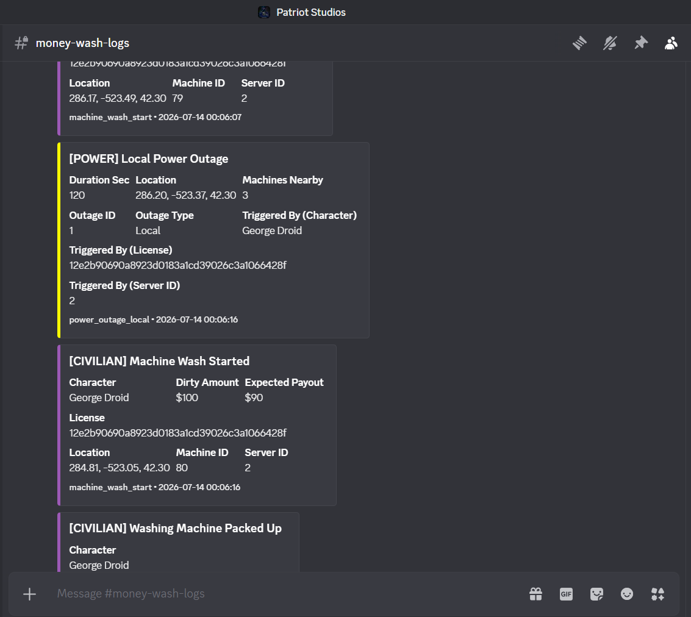Open the sticker picker icon
This screenshot has width=691, height=617.
pos(596,594)
